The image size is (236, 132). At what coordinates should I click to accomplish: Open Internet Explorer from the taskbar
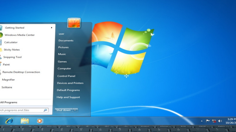point(9,121)
